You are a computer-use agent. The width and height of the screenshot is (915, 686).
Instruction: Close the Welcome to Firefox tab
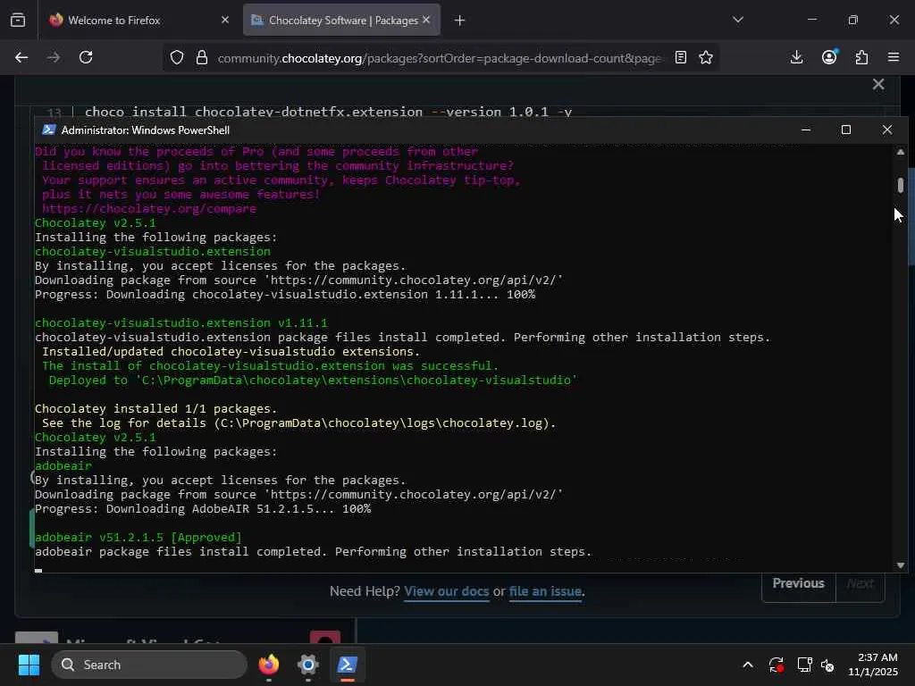click(x=224, y=20)
